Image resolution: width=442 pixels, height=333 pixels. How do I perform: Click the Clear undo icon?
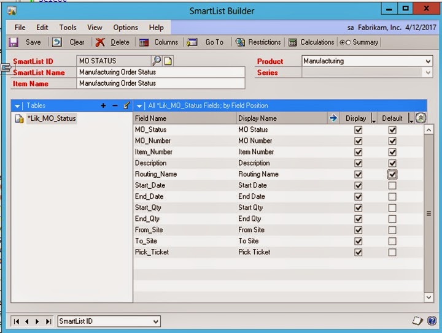[x=56, y=42]
